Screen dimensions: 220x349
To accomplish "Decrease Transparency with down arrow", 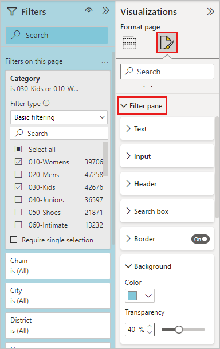I will tap(150, 332).
